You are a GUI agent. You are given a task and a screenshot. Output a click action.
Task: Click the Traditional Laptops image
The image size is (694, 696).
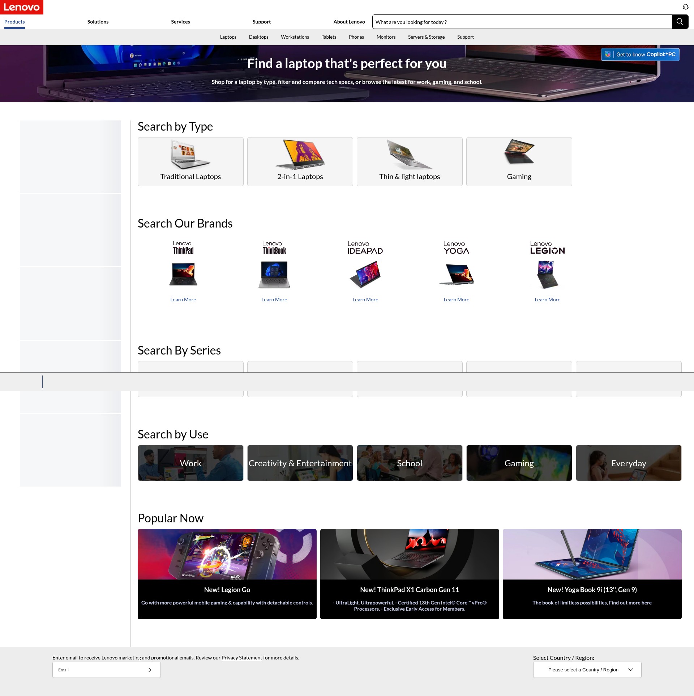click(x=190, y=155)
